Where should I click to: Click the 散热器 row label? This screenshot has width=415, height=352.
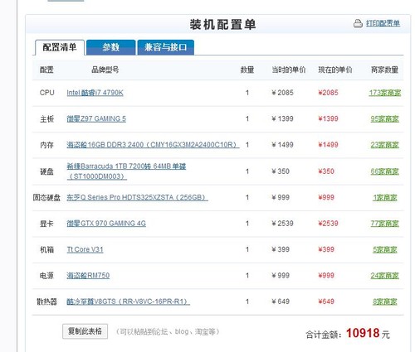(46, 301)
